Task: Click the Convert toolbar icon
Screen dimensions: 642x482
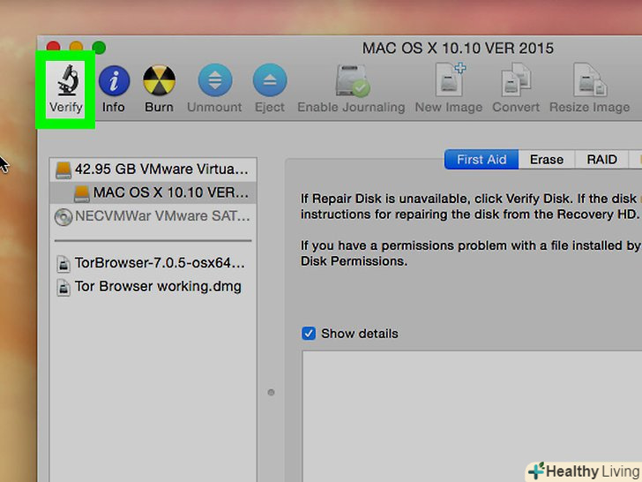Action: [516, 79]
